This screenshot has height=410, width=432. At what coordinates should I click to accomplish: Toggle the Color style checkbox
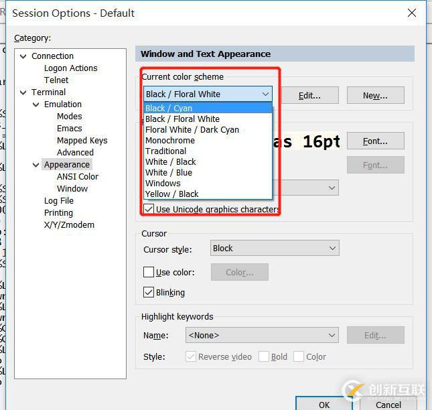tap(299, 356)
